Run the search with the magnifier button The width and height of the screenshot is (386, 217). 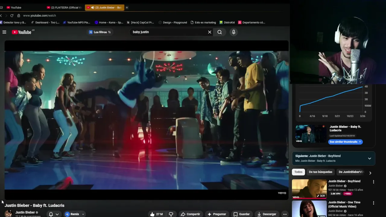[220, 32]
